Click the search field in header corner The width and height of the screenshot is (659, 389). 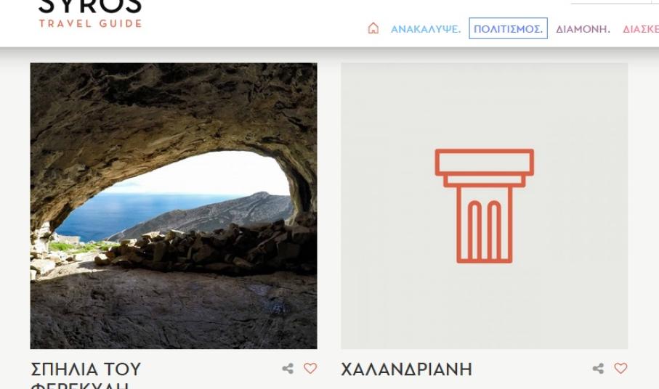point(615,2)
